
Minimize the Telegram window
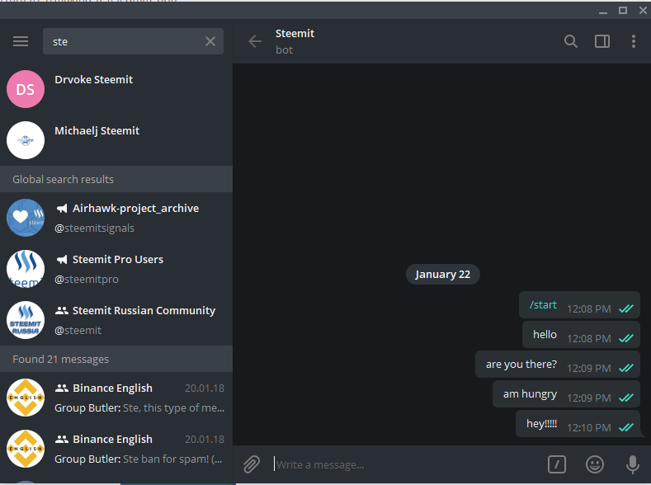[603, 12]
